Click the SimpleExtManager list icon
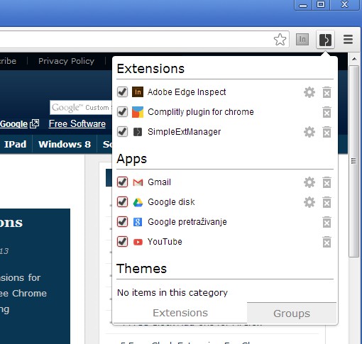Screen dimensions: 362x344 tap(138, 132)
